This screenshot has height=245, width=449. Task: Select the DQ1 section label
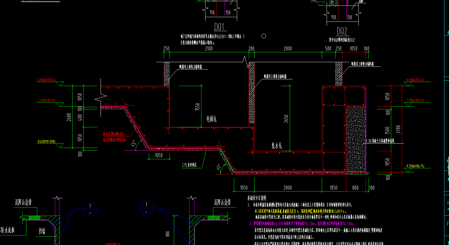219,27
